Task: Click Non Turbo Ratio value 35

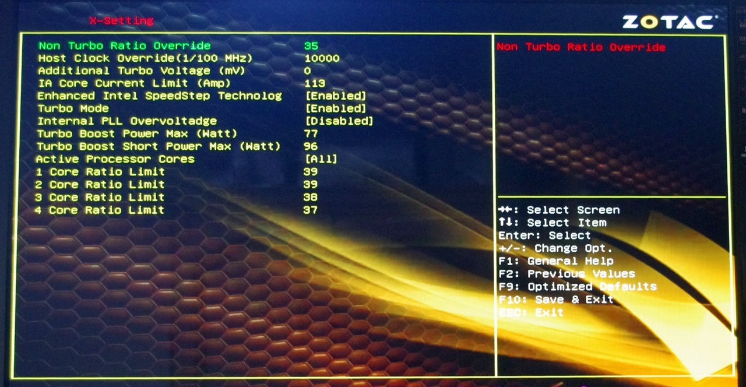Action: pyautogui.click(x=311, y=45)
